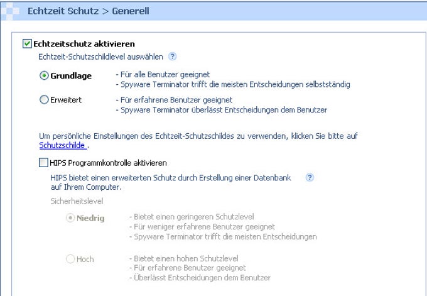Click text 'Überlässt Entscheidungen dem Benutzer'
The image size is (427, 296).
(x=202, y=278)
